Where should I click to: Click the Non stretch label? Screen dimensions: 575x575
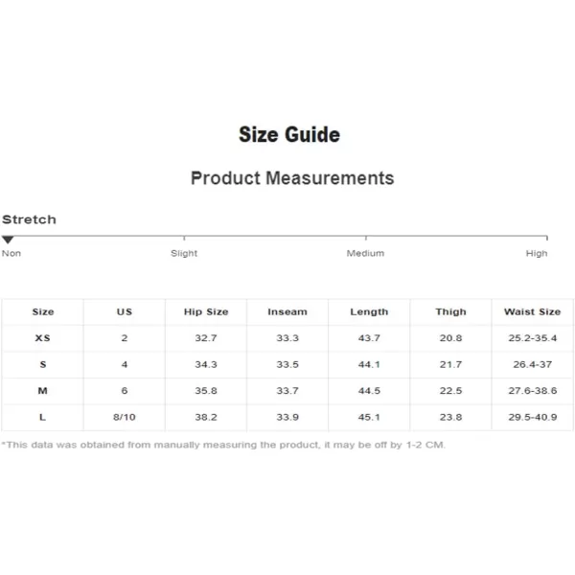[x=11, y=253]
